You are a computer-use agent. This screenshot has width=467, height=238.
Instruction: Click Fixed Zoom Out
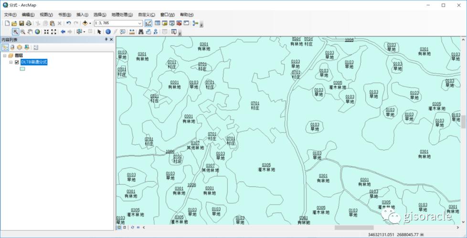[53, 32]
